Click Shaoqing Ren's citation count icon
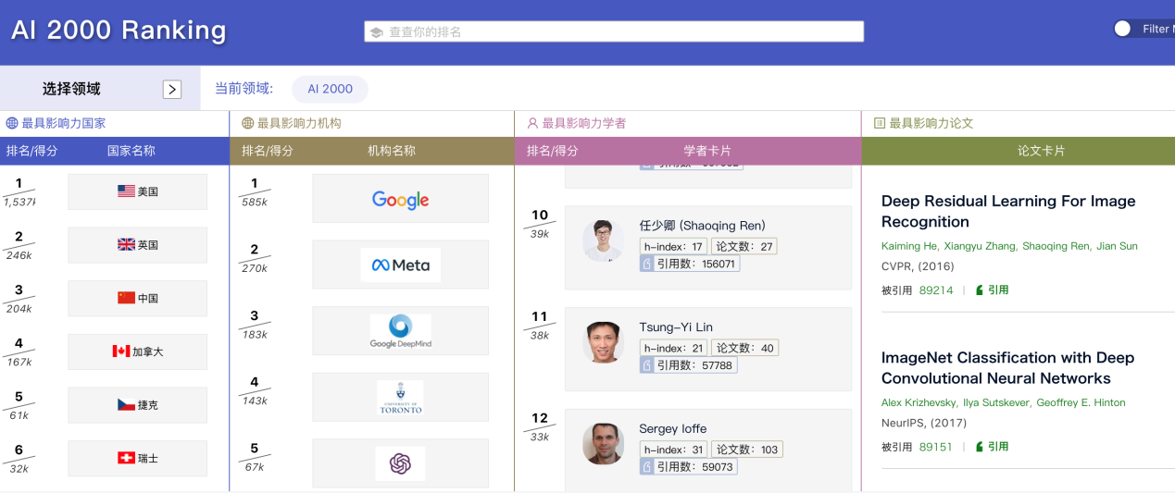Viewport: 1175px width, 493px height. coord(647,264)
